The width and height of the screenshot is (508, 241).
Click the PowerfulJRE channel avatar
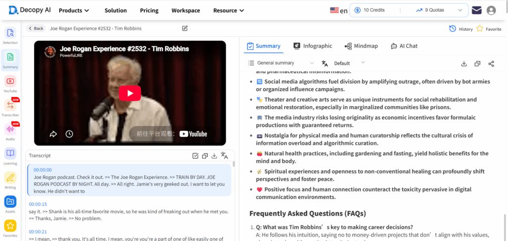[50, 52]
